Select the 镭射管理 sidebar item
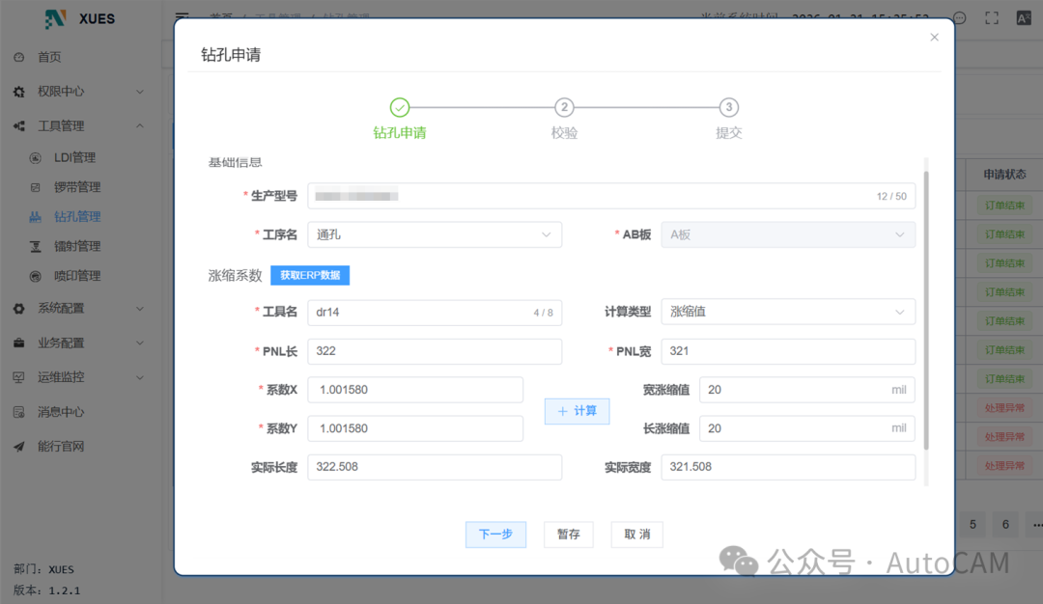The image size is (1043, 604). (x=74, y=246)
